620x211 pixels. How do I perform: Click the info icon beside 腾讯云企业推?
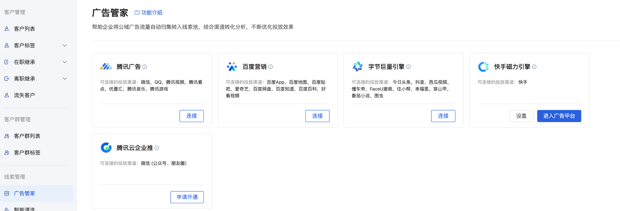click(157, 148)
